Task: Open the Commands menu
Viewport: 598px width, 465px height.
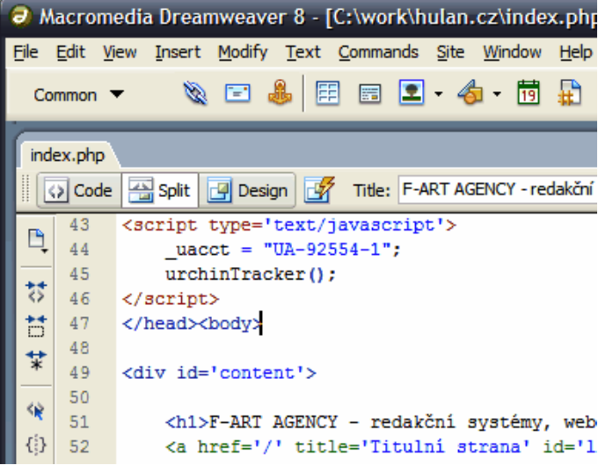Action: (x=378, y=52)
